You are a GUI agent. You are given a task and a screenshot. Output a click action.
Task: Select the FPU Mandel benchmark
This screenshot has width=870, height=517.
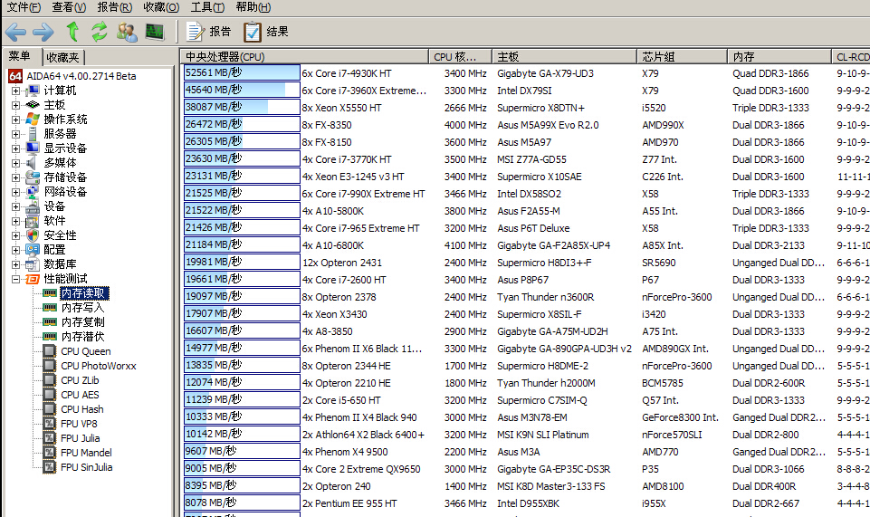[x=86, y=452]
